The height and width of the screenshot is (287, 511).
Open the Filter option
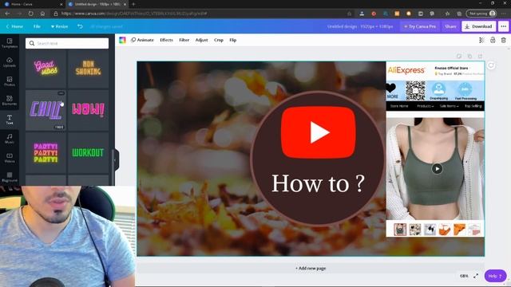point(184,40)
